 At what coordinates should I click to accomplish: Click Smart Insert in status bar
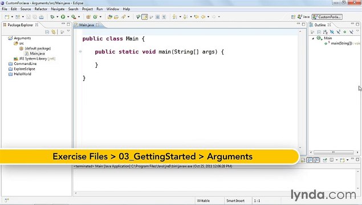click(x=235, y=201)
